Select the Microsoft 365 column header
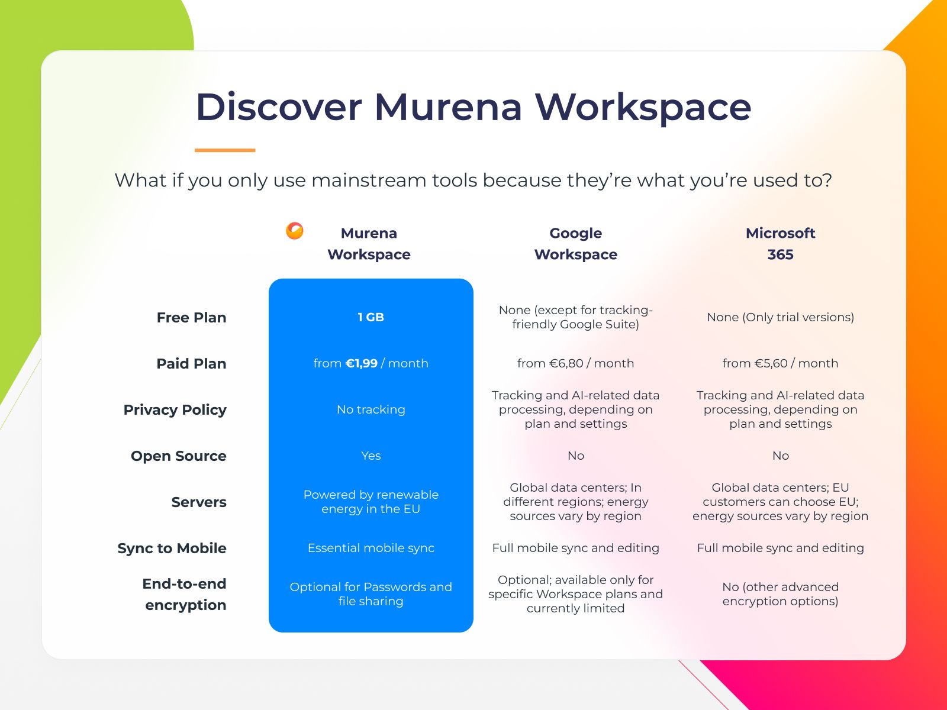This screenshot has height=710, width=947. (x=780, y=244)
